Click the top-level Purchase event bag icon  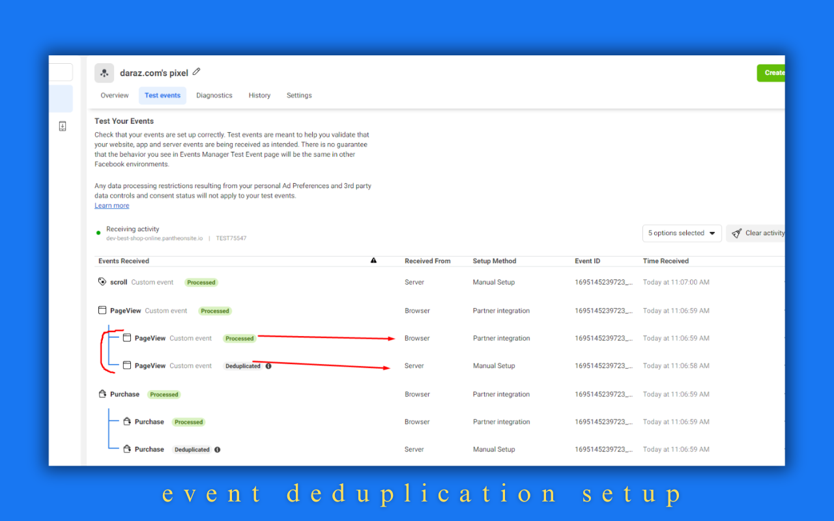(x=102, y=394)
